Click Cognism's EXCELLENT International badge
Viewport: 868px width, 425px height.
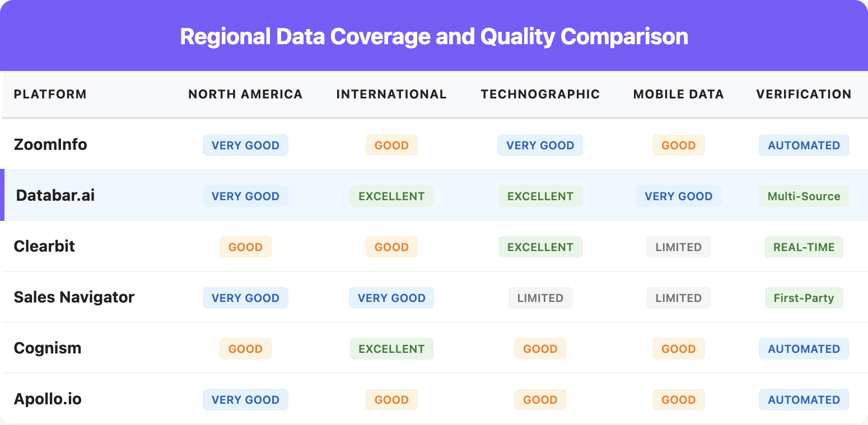coord(391,349)
